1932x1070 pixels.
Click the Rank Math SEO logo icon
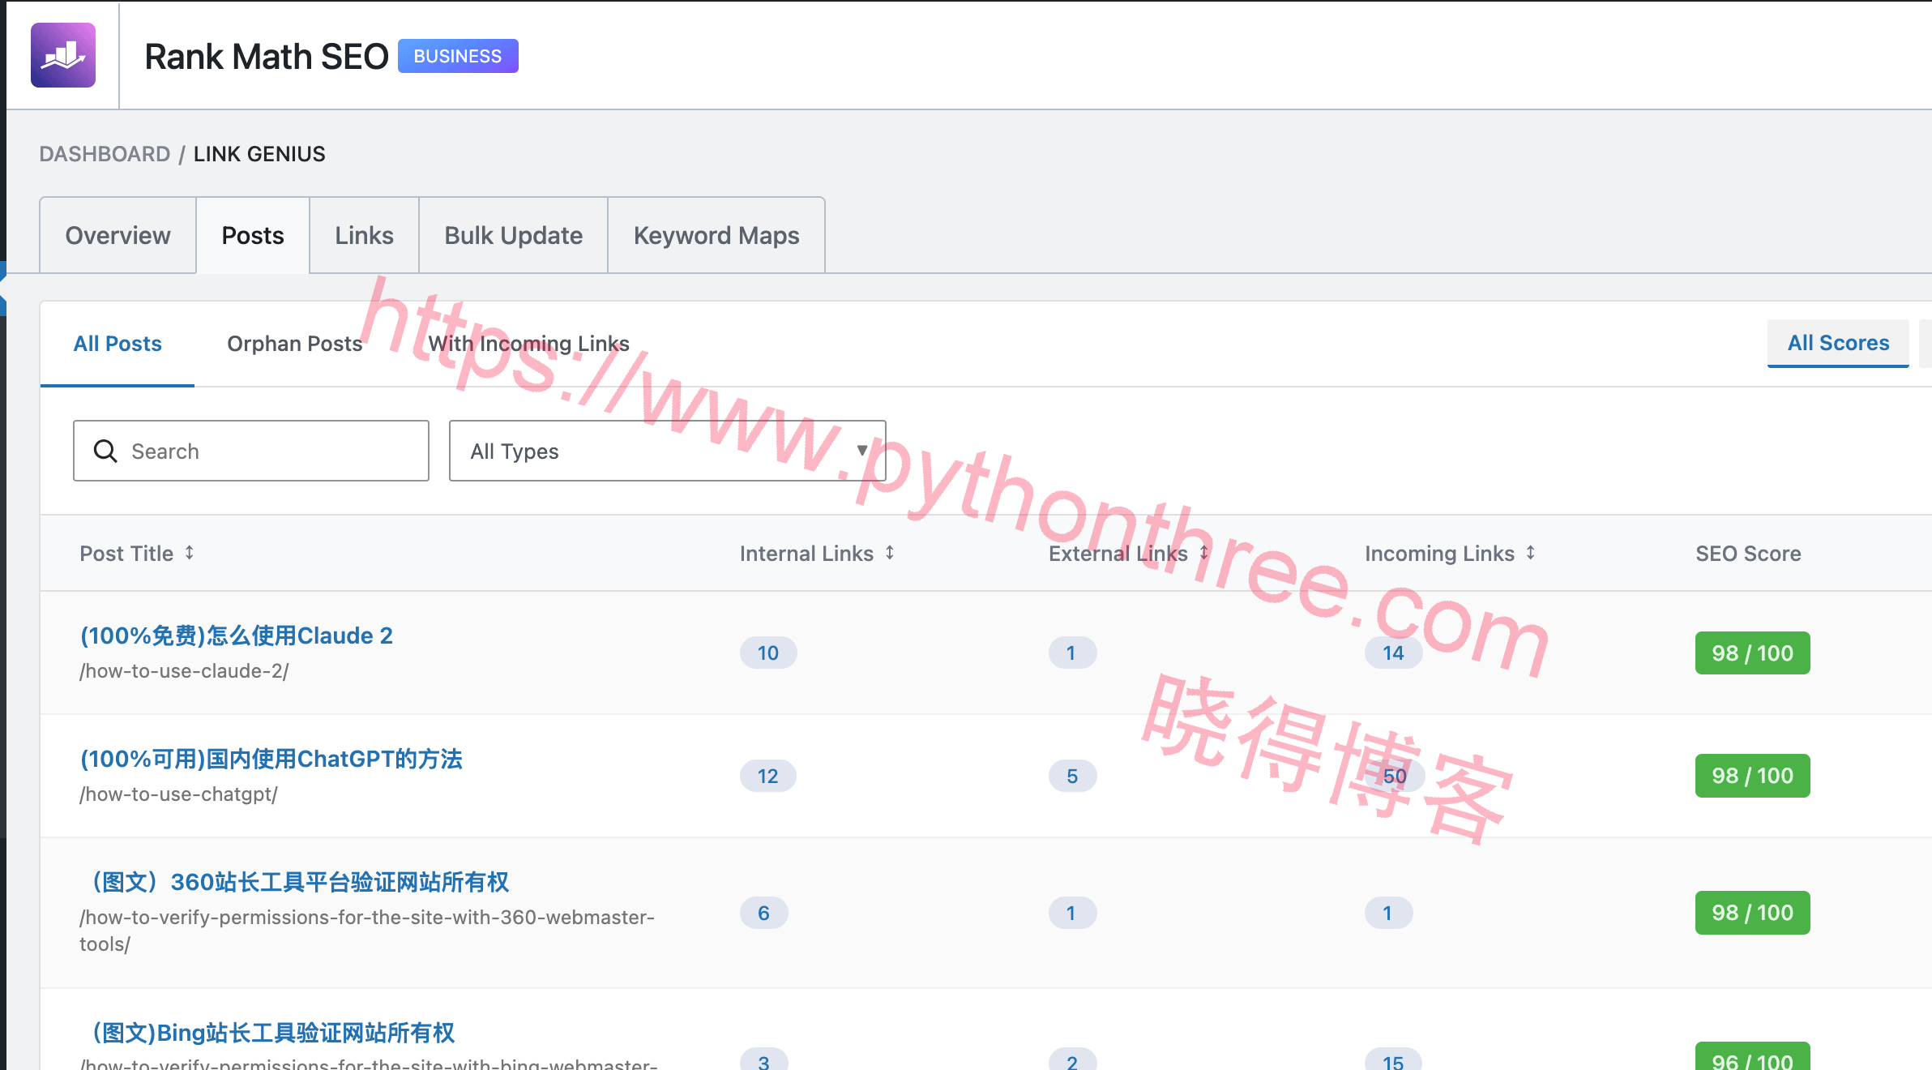[63, 55]
